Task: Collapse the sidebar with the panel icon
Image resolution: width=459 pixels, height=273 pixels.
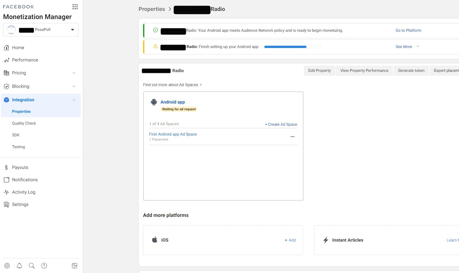Action: (75, 266)
